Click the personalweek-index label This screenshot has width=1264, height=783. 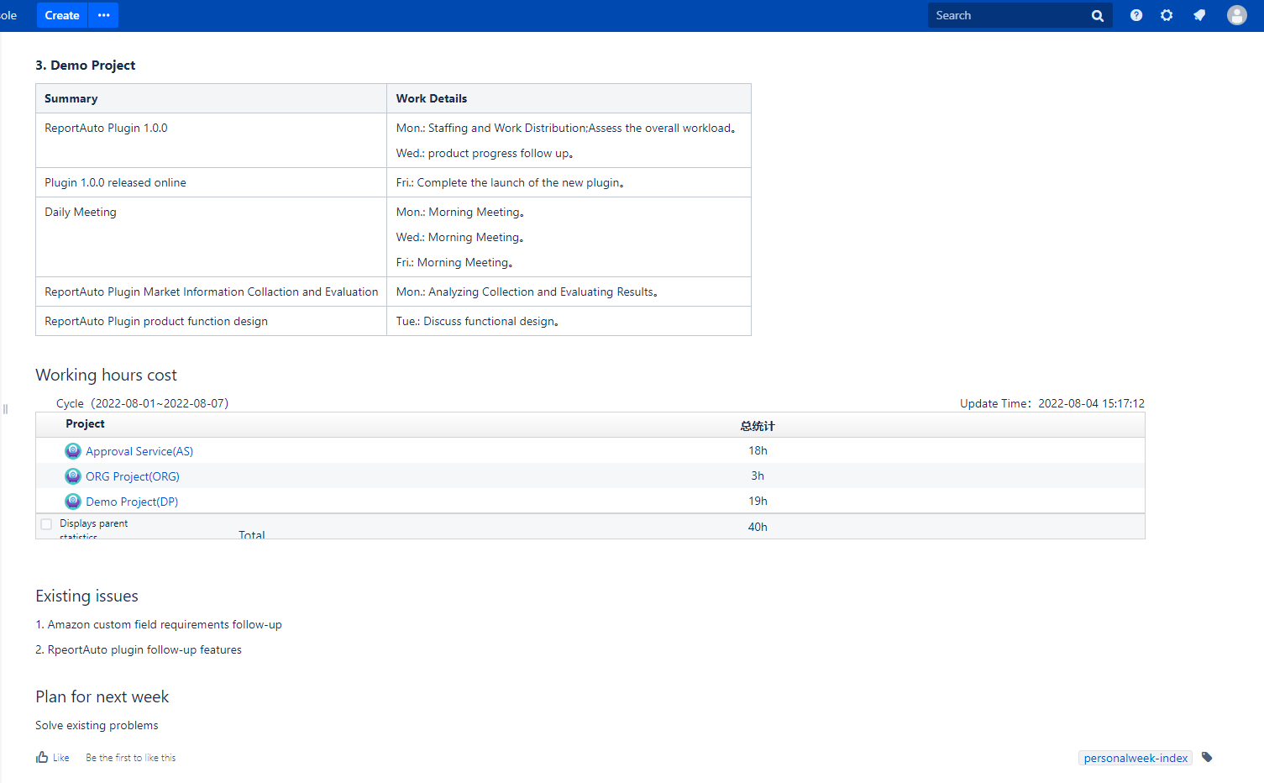pos(1136,758)
